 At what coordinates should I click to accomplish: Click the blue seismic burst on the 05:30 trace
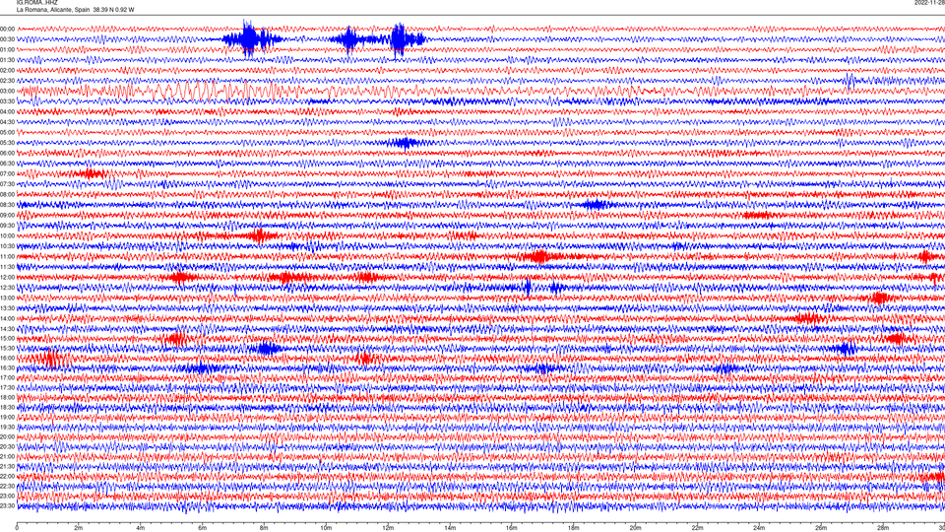pos(404,143)
